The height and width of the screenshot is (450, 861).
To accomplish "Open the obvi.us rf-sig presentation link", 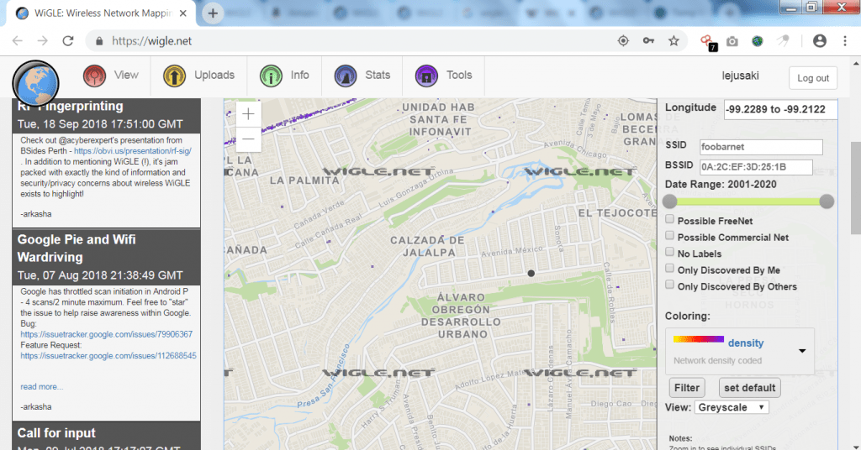I will pyautogui.click(x=132, y=151).
